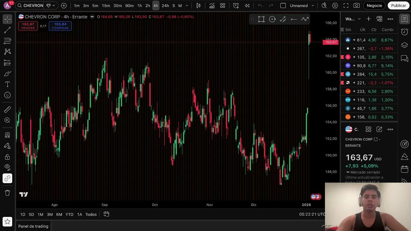Open the symbol details three-dots menu
411x231 pixels.
(390, 129)
